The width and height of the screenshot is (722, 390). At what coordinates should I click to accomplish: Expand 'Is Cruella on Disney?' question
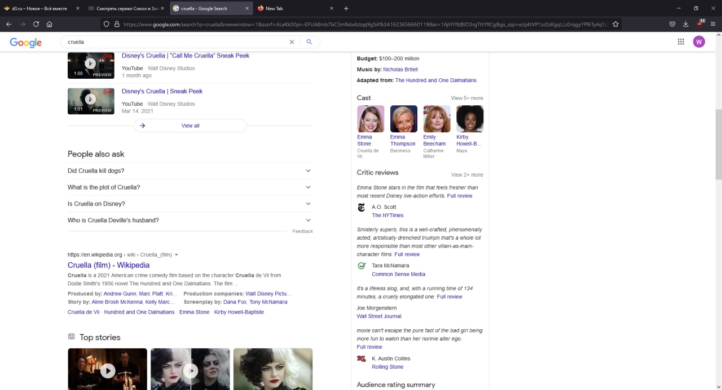click(190, 204)
